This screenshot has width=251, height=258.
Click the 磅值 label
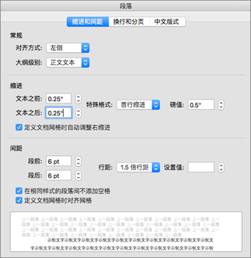pos(177,105)
